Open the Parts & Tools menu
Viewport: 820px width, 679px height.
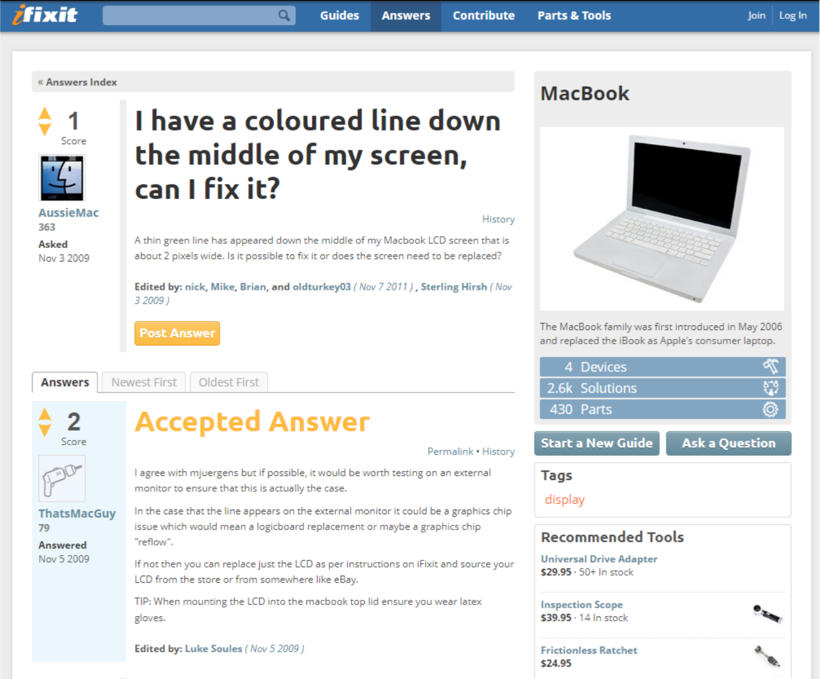[574, 16]
